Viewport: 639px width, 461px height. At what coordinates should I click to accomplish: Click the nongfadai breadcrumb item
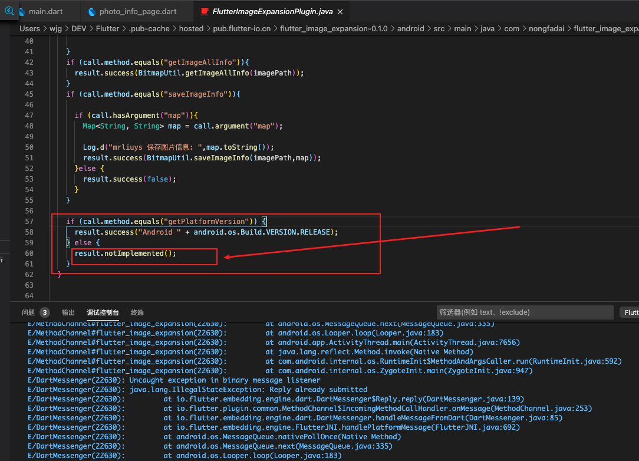546,28
